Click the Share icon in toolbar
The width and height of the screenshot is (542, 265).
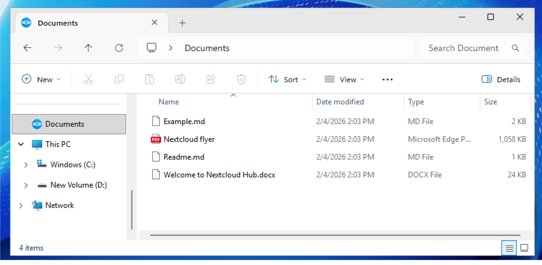(x=211, y=79)
